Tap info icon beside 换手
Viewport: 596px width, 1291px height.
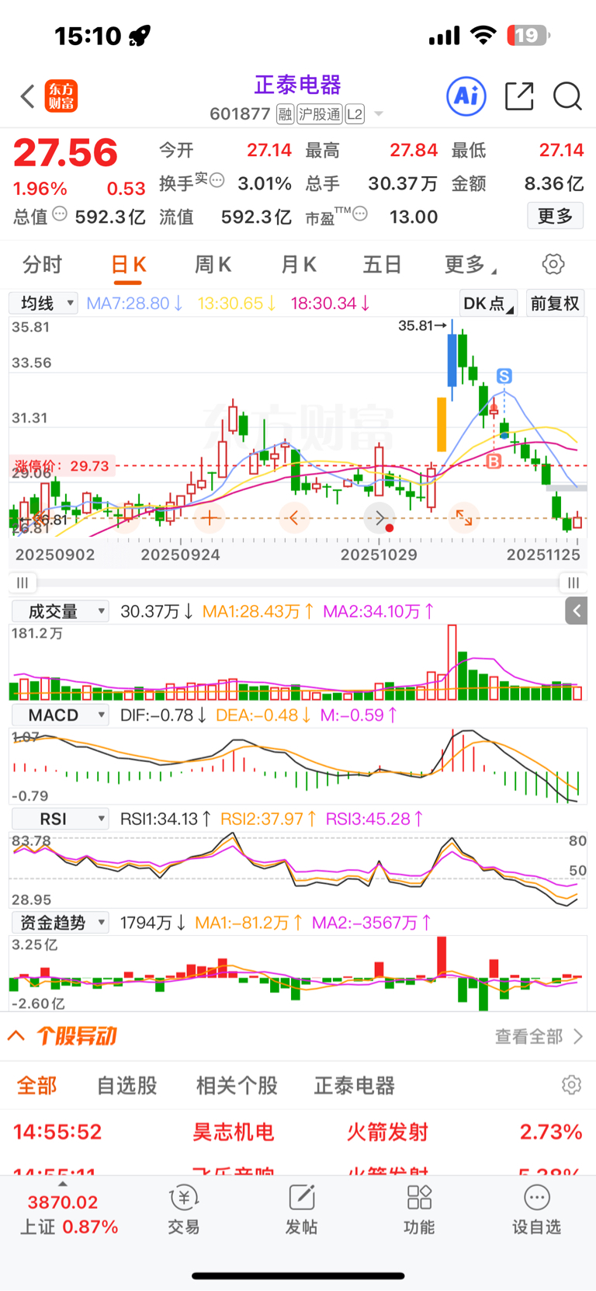click(217, 180)
